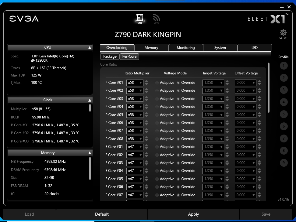Switch to the Monitoring tab
This screenshot has height=222, width=296.
click(186, 48)
